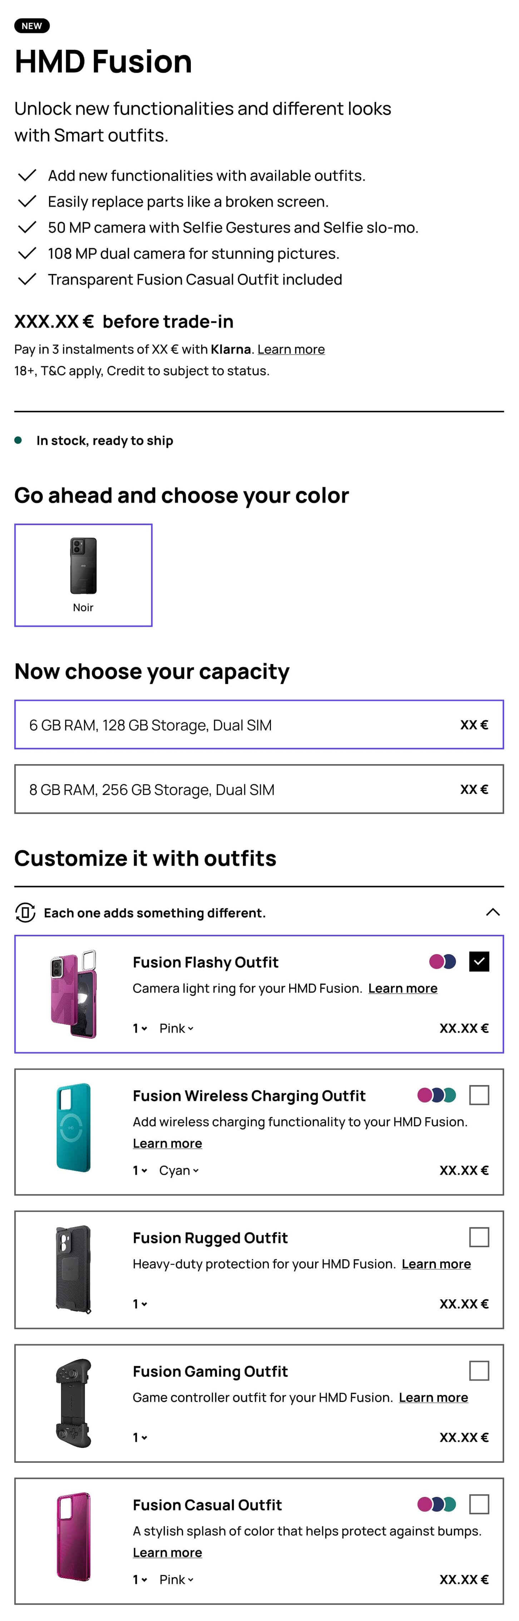
Task: Click the pink color swatch on Flashy Outfit
Action: click(x=436, y=962)
